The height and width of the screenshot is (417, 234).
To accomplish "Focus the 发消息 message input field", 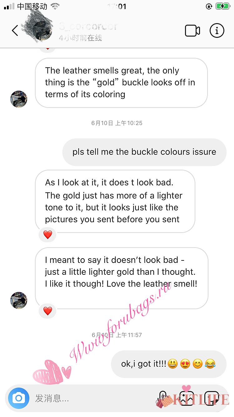I will pyautogui.click(x=94, y=398).
